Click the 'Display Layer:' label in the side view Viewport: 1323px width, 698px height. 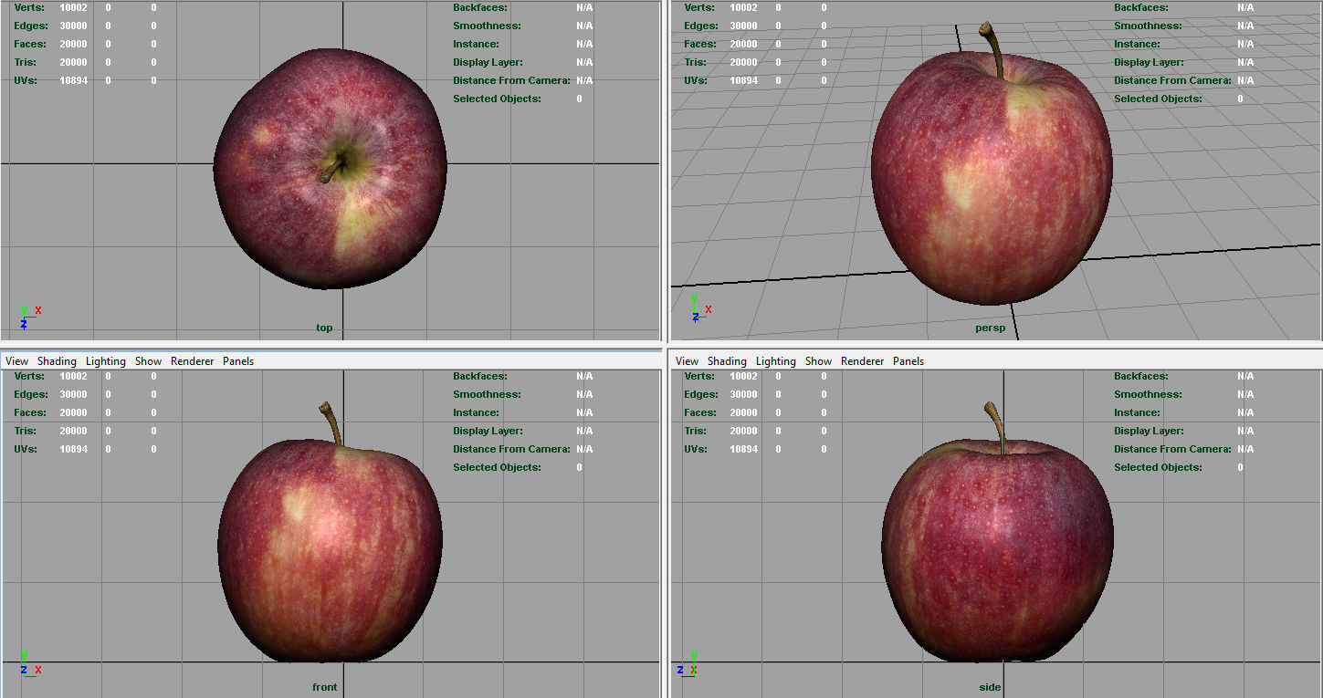coord(1150,431)
